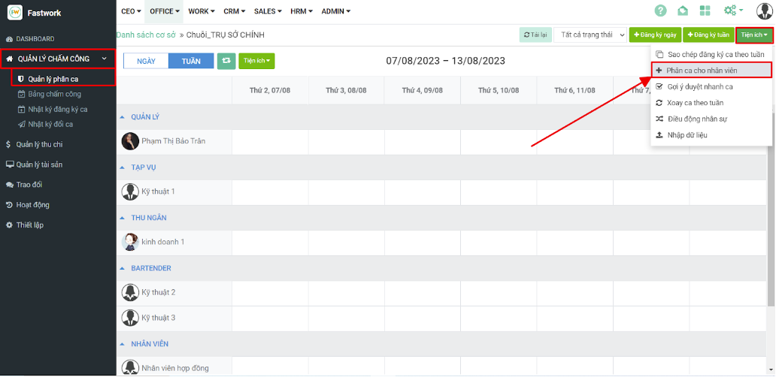Click the Đăng ký ngày button
The image size is (776, 377).
pyautogui.click(x=654, y=35)
